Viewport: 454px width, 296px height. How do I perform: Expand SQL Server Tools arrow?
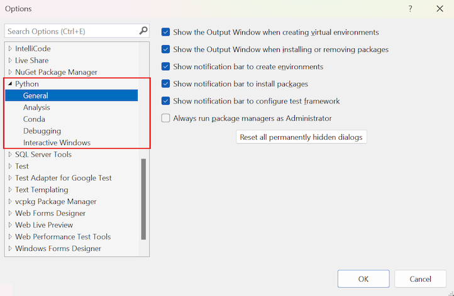pyautogui.click(x=10, y=154)
